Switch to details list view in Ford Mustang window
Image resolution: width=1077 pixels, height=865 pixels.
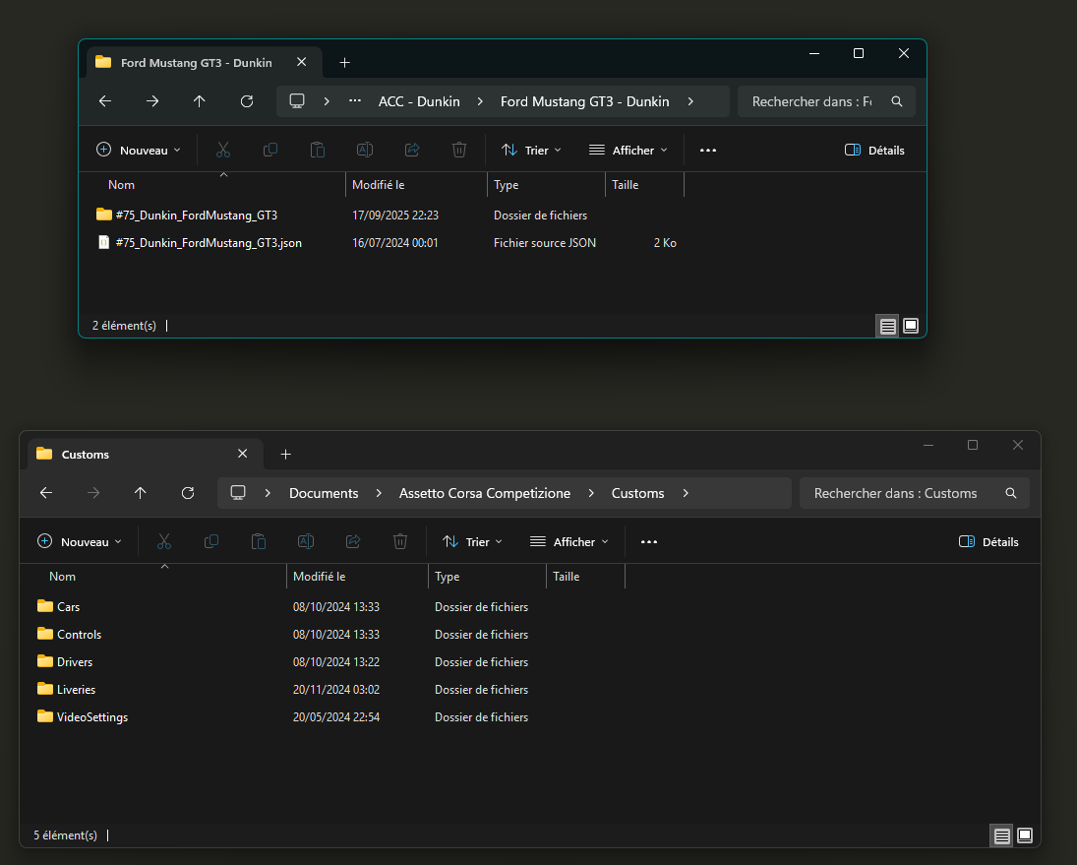[887, 326]
